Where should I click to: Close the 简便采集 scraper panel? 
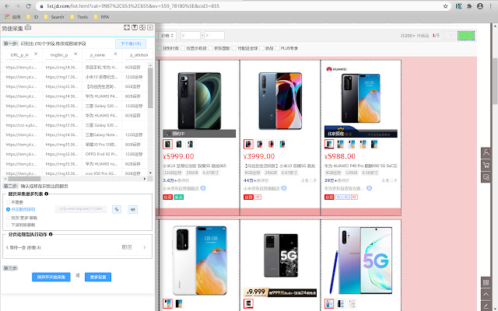(x=150, y=26)
